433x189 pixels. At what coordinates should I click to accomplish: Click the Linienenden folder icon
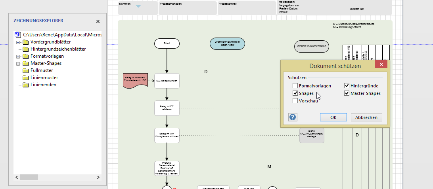point(26,85)
